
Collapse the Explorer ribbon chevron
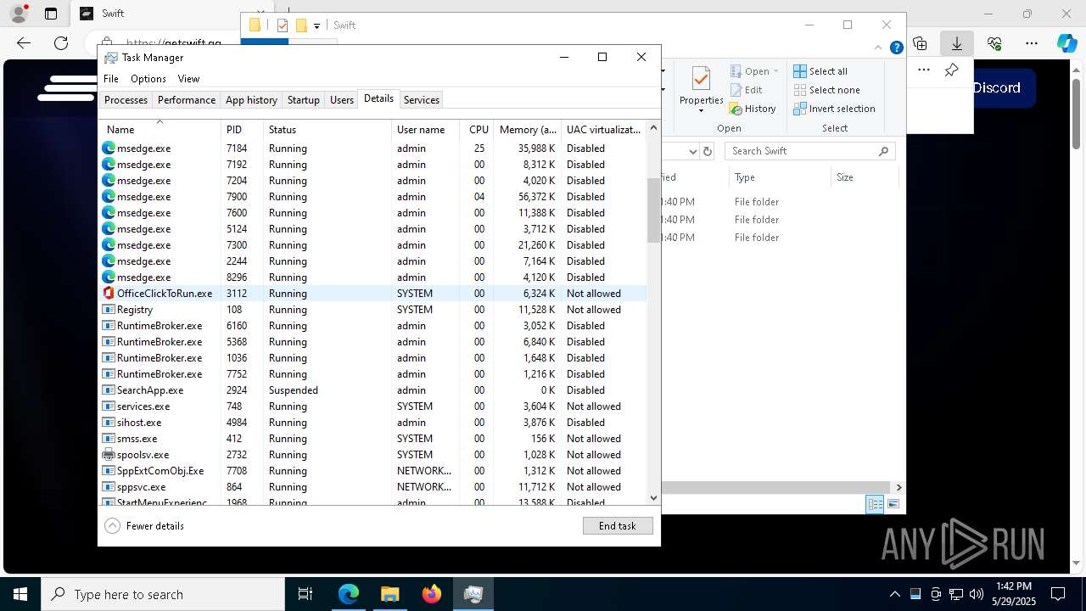coord(879,48)
